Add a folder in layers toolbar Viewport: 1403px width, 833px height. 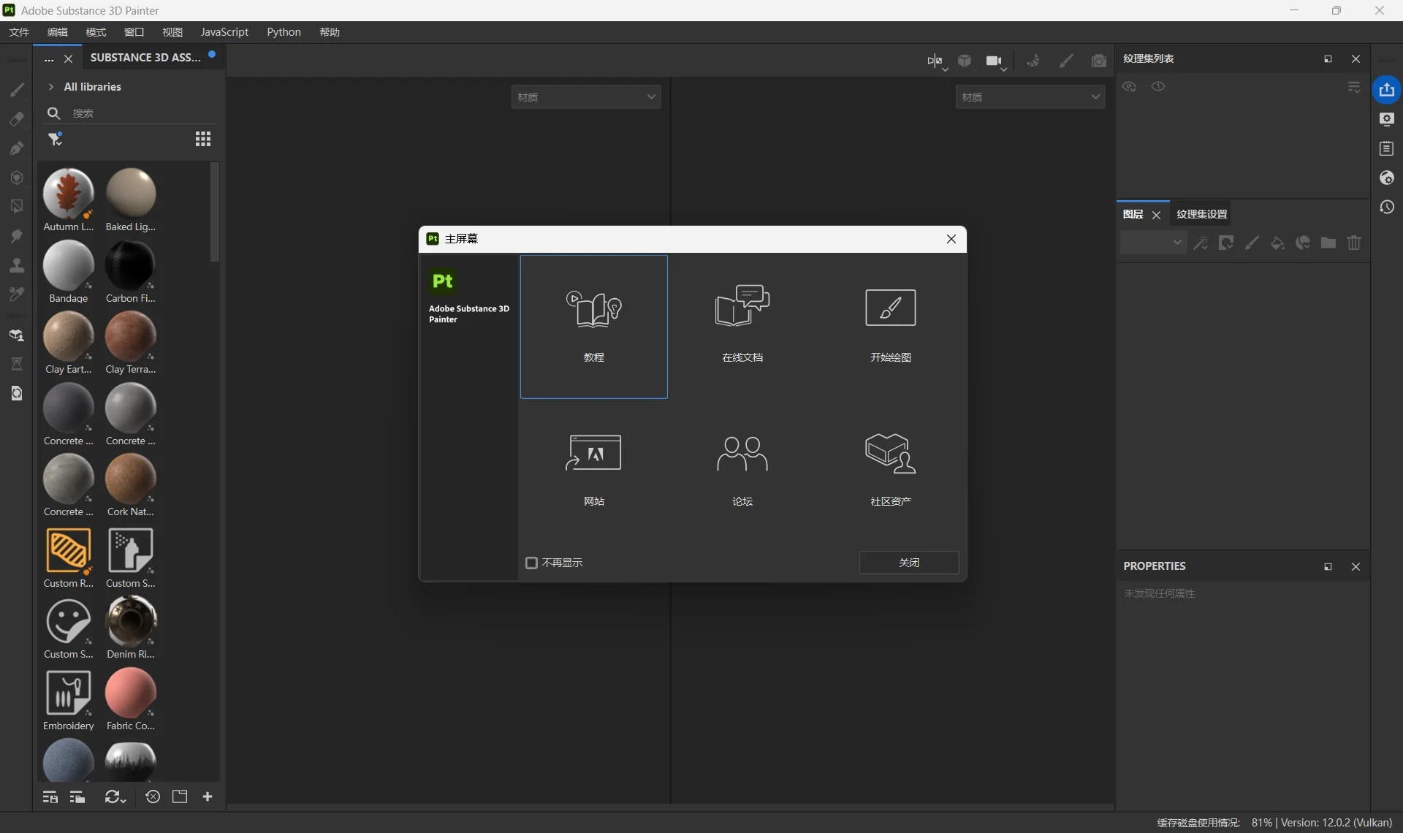pos(1328,243)
